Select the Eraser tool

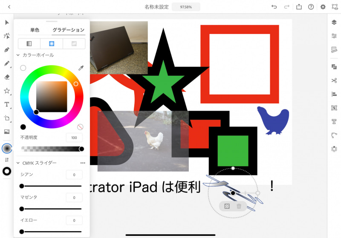click(x=7, y=77)
